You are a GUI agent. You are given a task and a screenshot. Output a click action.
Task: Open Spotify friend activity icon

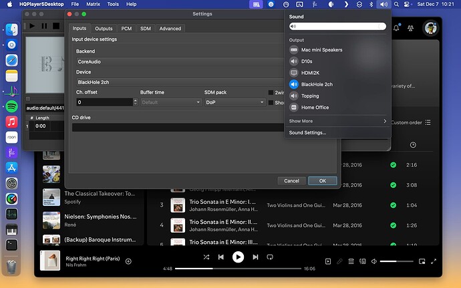point(410,28)
